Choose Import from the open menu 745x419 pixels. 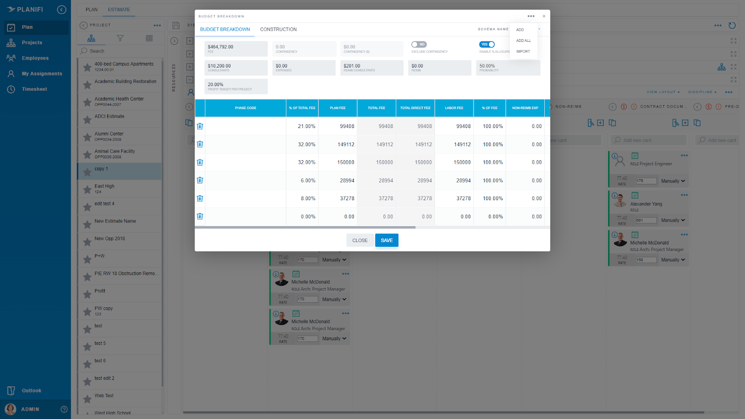[522, 51]
